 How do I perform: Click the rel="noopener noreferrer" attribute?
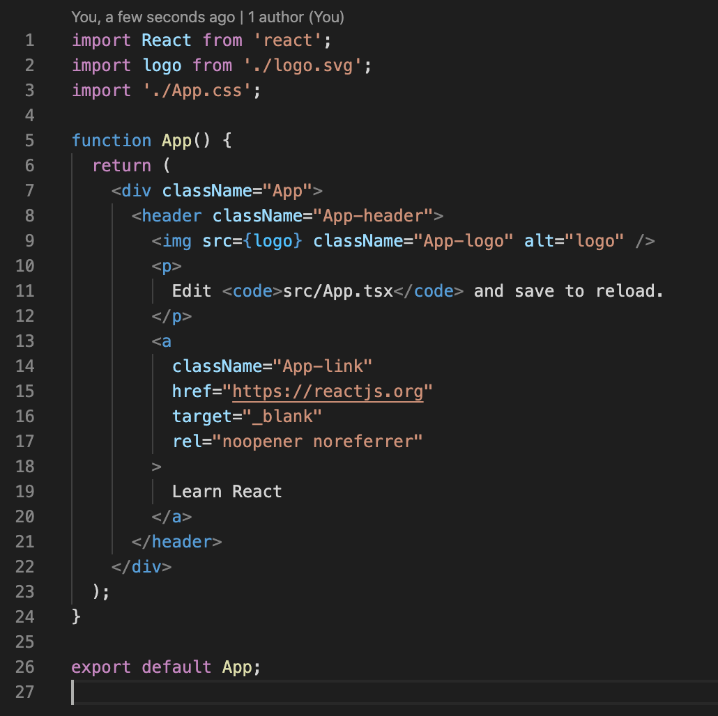point(300,441)
